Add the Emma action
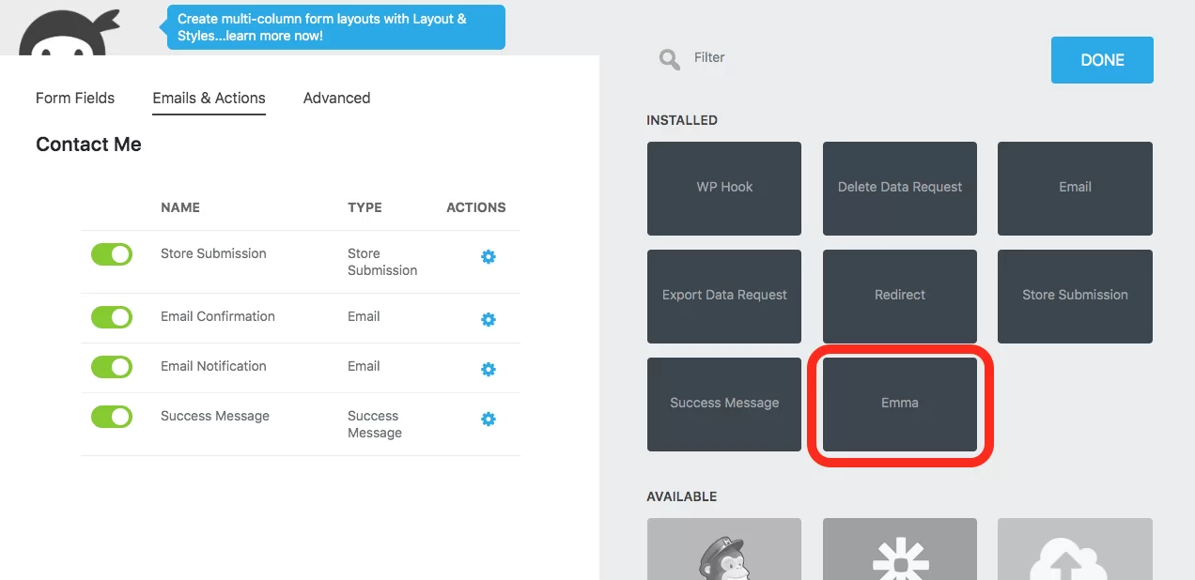1195x580 pixels. click(x=899, y=404)
